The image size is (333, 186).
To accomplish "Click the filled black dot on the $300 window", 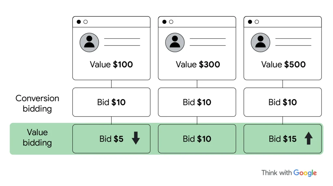I will (164, 22).
